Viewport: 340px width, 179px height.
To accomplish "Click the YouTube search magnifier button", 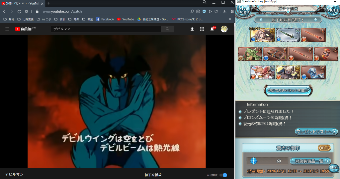I will (x=167, y=29).
